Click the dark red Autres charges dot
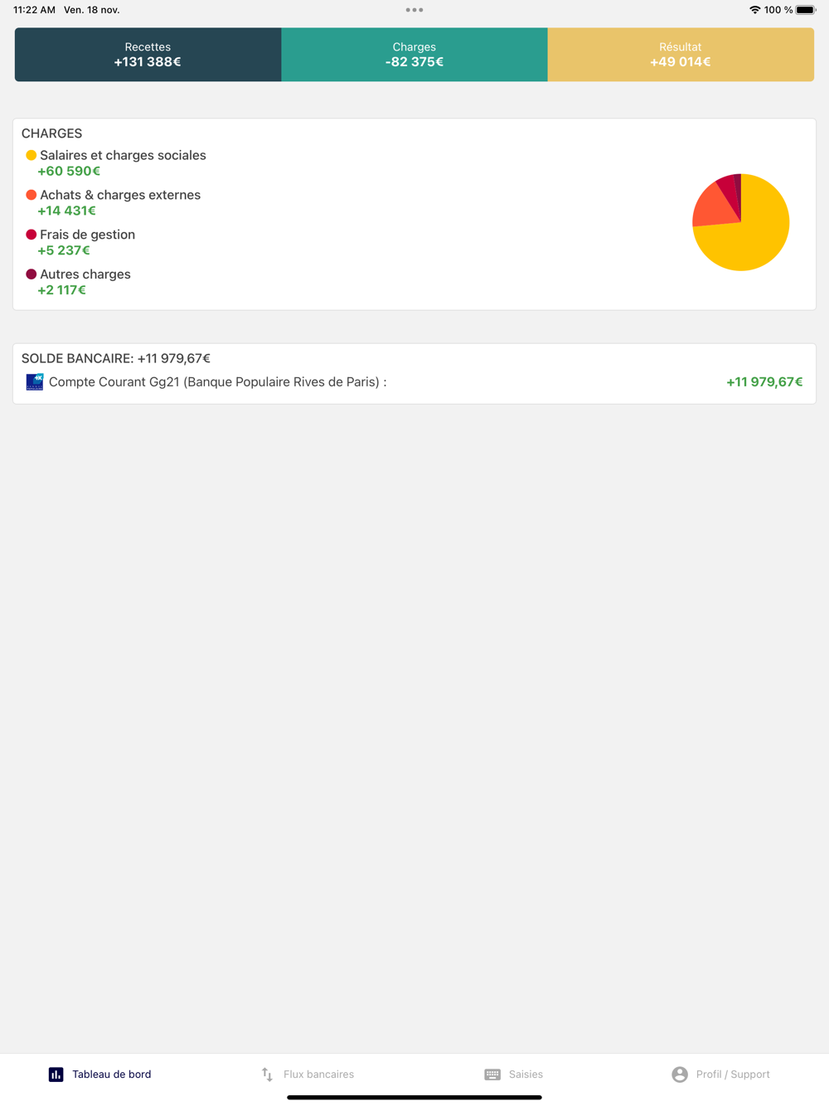The height and width of the screenshot is (1106, 829). [x=31, y=274]
